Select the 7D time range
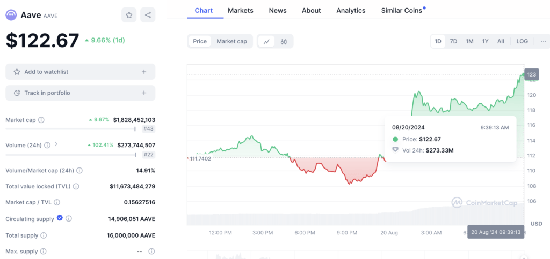 coord(453,41)
